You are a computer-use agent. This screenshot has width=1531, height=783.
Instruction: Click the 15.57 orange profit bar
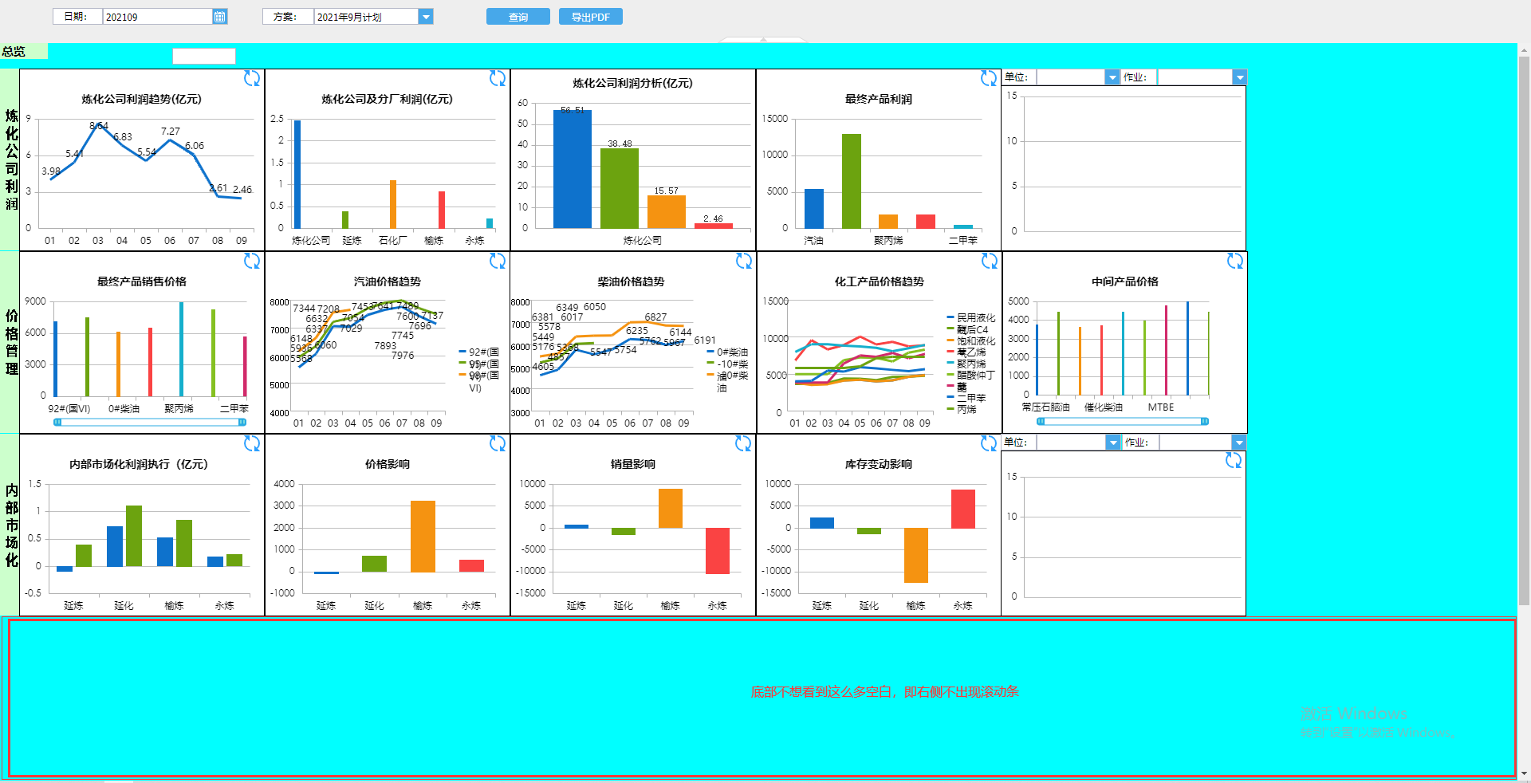coord(667,211)
